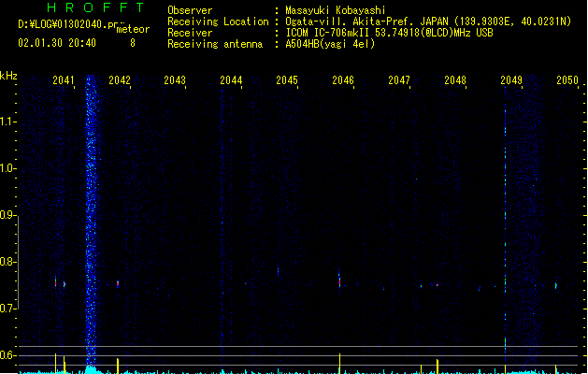Click the HROFFT title text
588x374 pixels.
[x=96, y=7]
